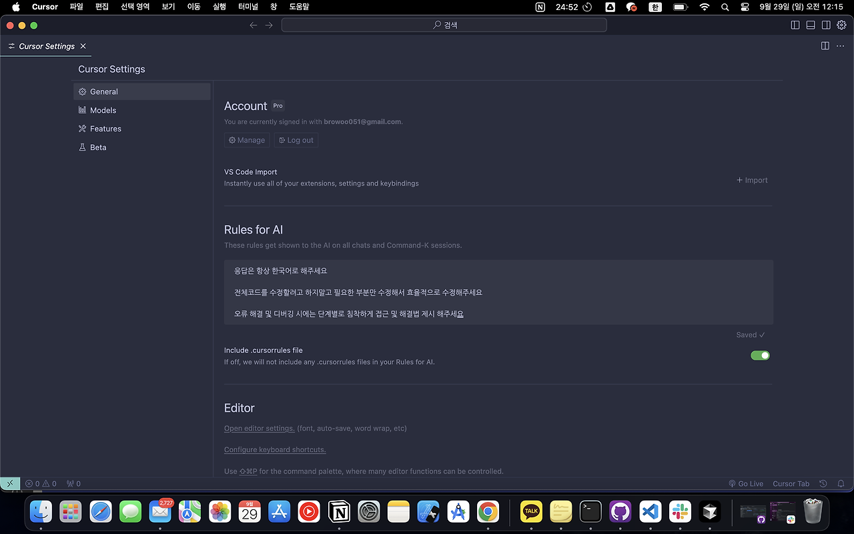The height and width of the screenshot is (534, 854).
Task: Open the Cursor app icon in Dock
Action: [x=710, y=512]
